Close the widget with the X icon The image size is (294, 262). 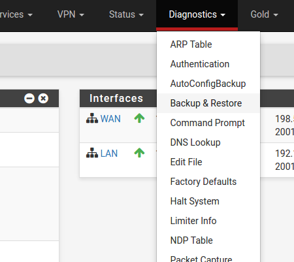43,98
